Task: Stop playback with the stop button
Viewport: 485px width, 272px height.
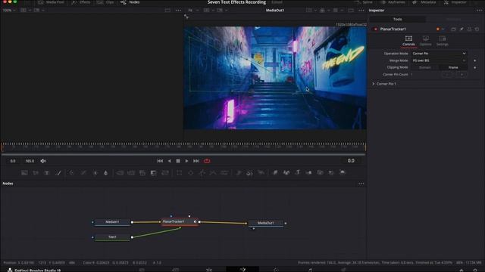Action: tap(178, 161)
